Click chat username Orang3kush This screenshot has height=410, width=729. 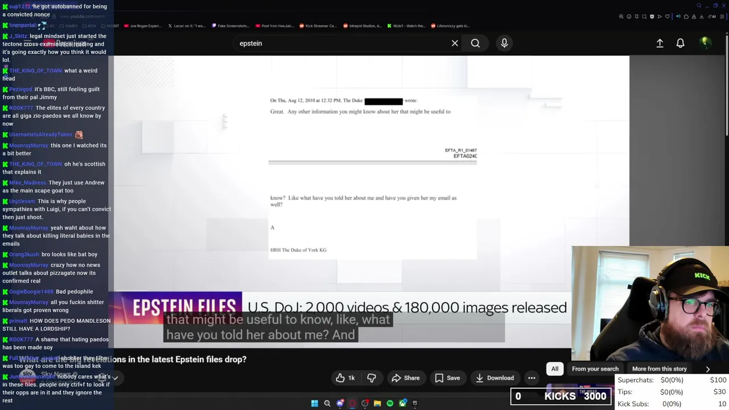(x=24, y=255)
